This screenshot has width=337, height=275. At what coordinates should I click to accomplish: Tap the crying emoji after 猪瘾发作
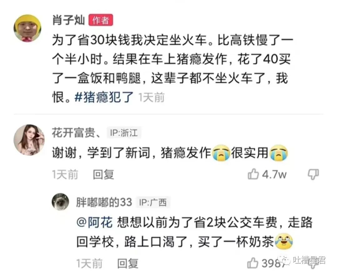[221, 153]
